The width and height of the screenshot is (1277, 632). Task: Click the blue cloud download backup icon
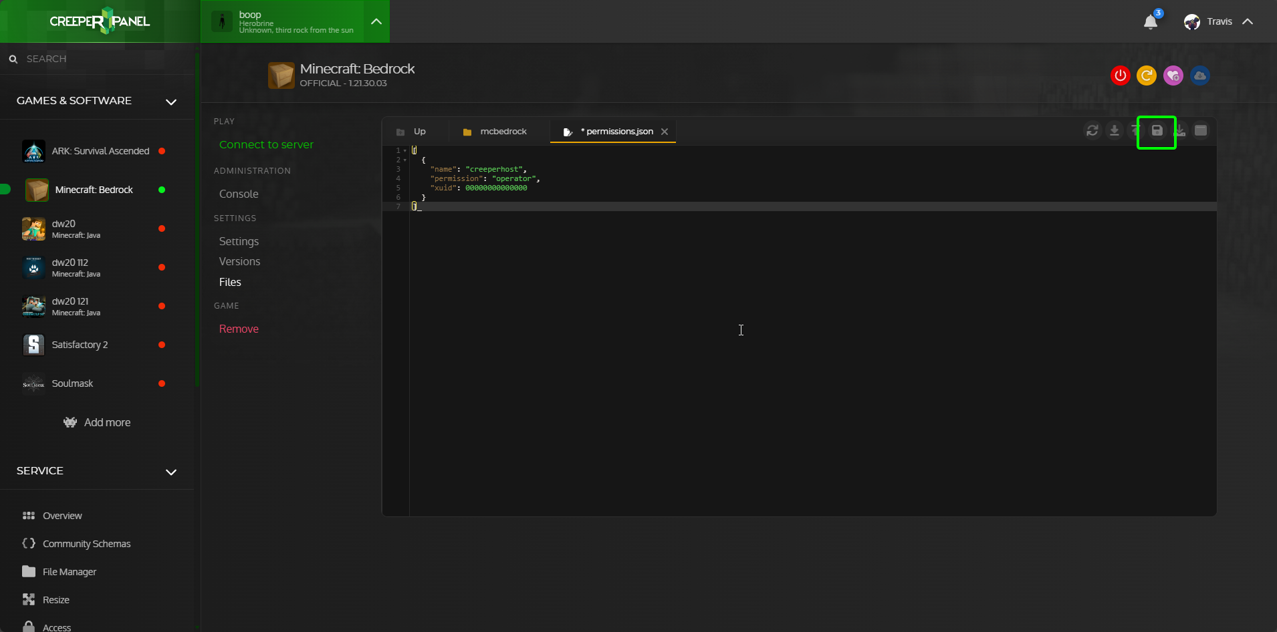tap(1200, 75)
